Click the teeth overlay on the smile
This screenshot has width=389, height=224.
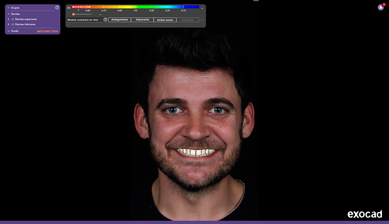pos(196,152)
